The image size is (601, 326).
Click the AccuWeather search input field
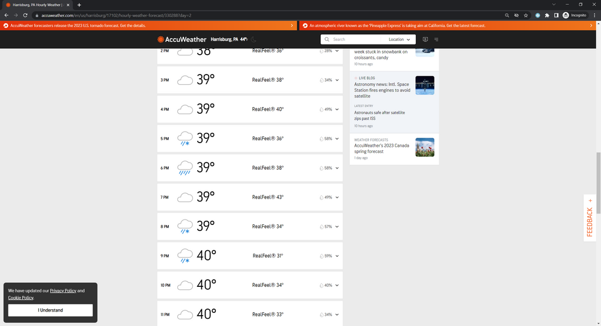(355, 40)
